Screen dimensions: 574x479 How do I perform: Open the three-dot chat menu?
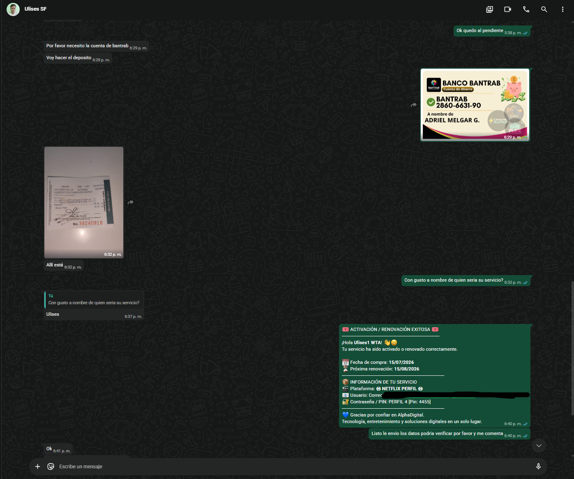(x=562, y=9)
